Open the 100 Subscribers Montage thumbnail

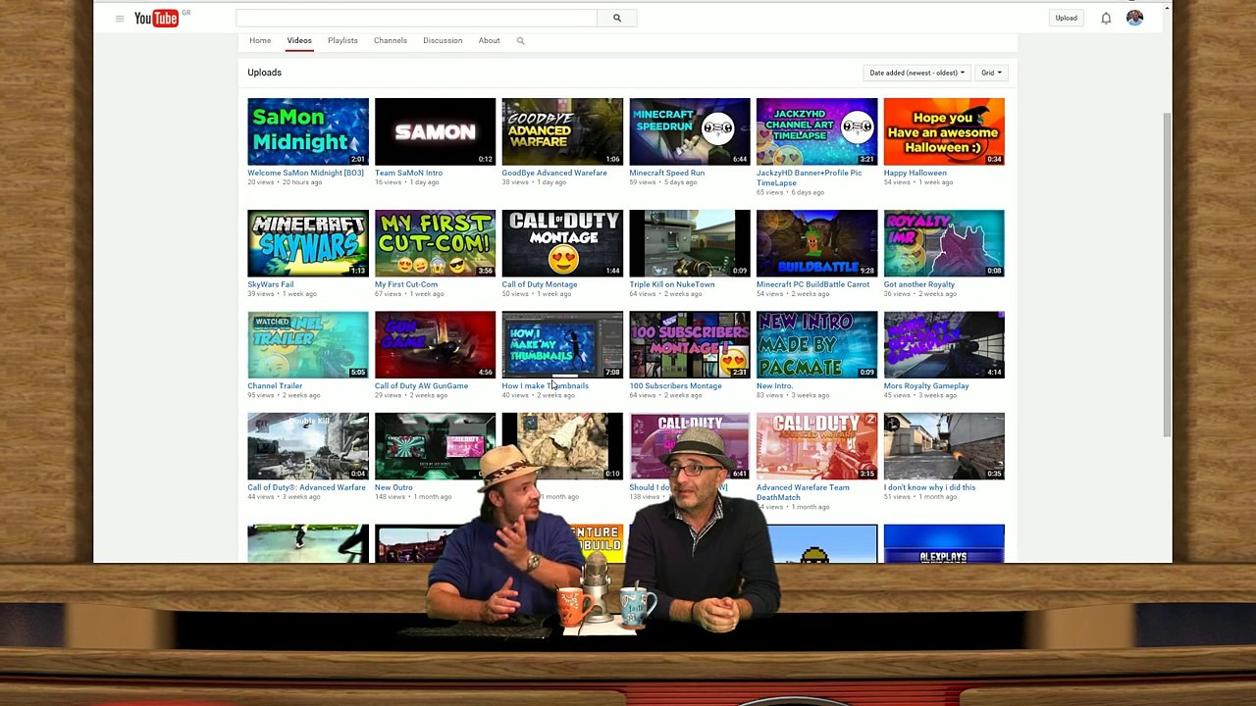[x=690, y=345]
